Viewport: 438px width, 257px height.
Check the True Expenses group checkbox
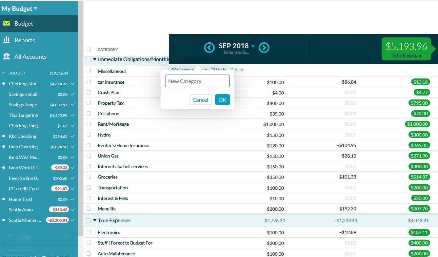pos(89,221)
